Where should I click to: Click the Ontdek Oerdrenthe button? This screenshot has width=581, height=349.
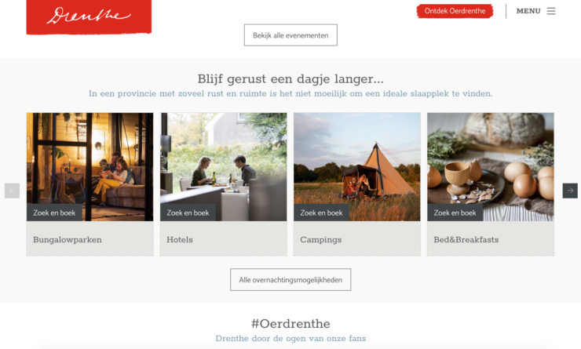[455, 11]
